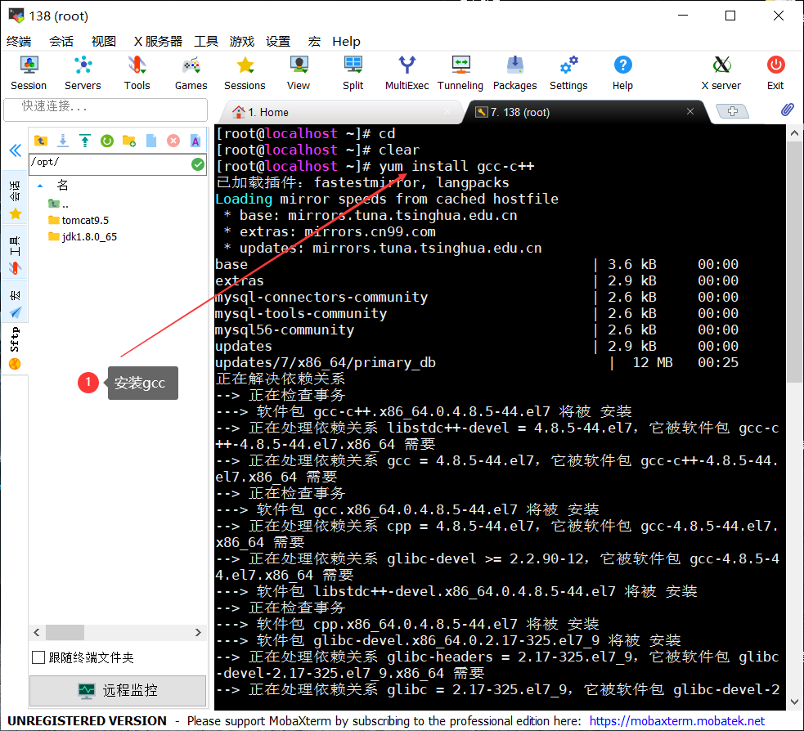The image size is (804, 731).
Task: Click the 远程监控 remote monitoring button
Action: click(118, 690)
